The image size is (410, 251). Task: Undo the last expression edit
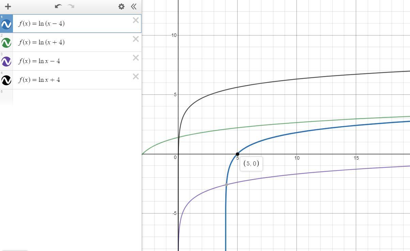pyautogui.click(x=58, y=6)
